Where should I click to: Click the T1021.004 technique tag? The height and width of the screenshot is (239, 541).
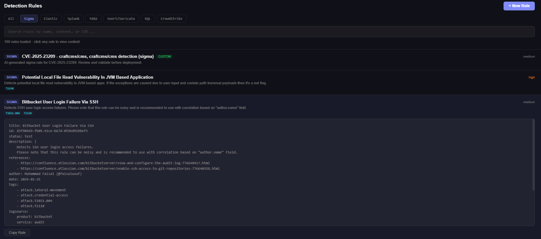coord(13,113)
